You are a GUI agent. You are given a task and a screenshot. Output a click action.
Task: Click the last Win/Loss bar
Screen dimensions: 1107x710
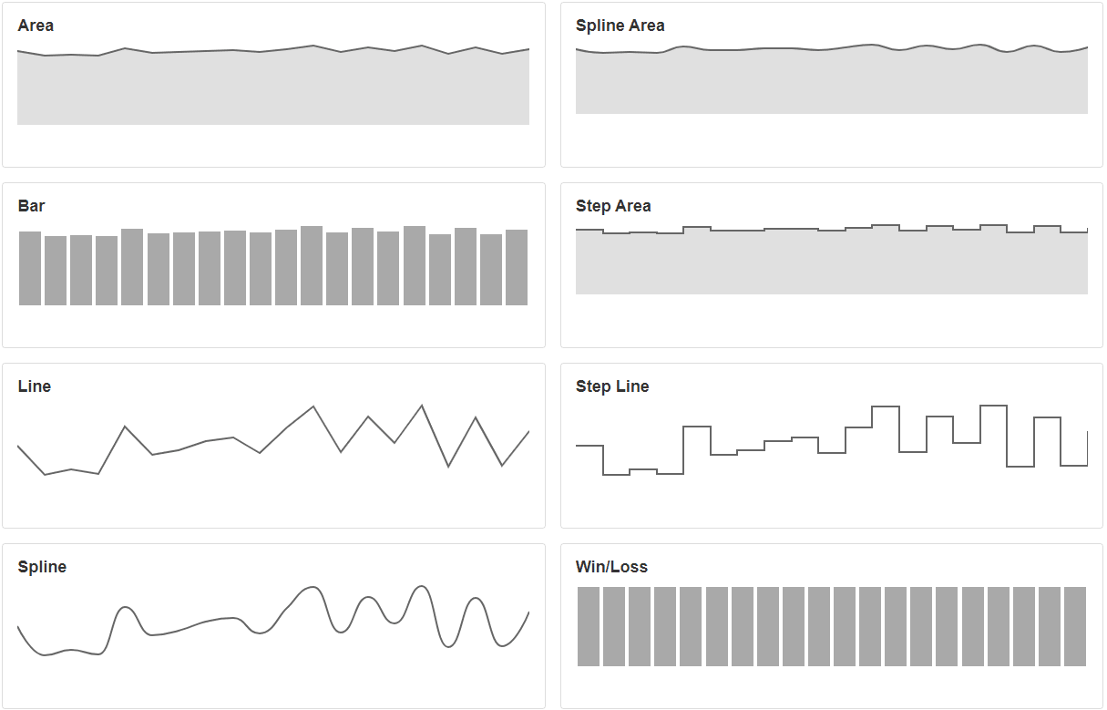(x=1075, y=626)
